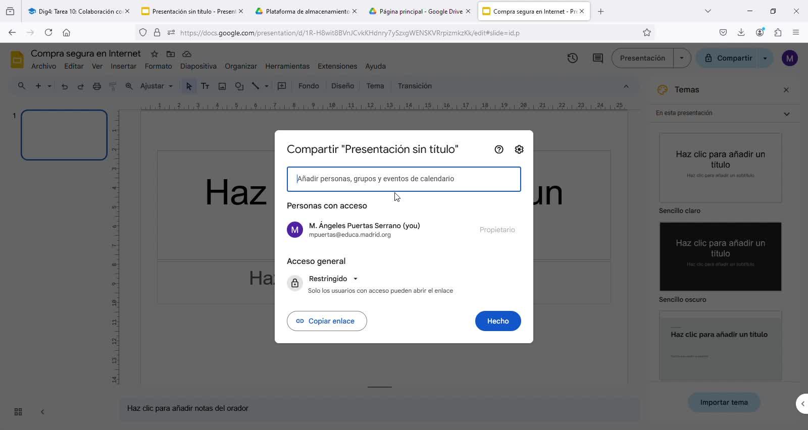Open a new browser tab
This screenshot has height=430, width=808.
coord(600,11)
